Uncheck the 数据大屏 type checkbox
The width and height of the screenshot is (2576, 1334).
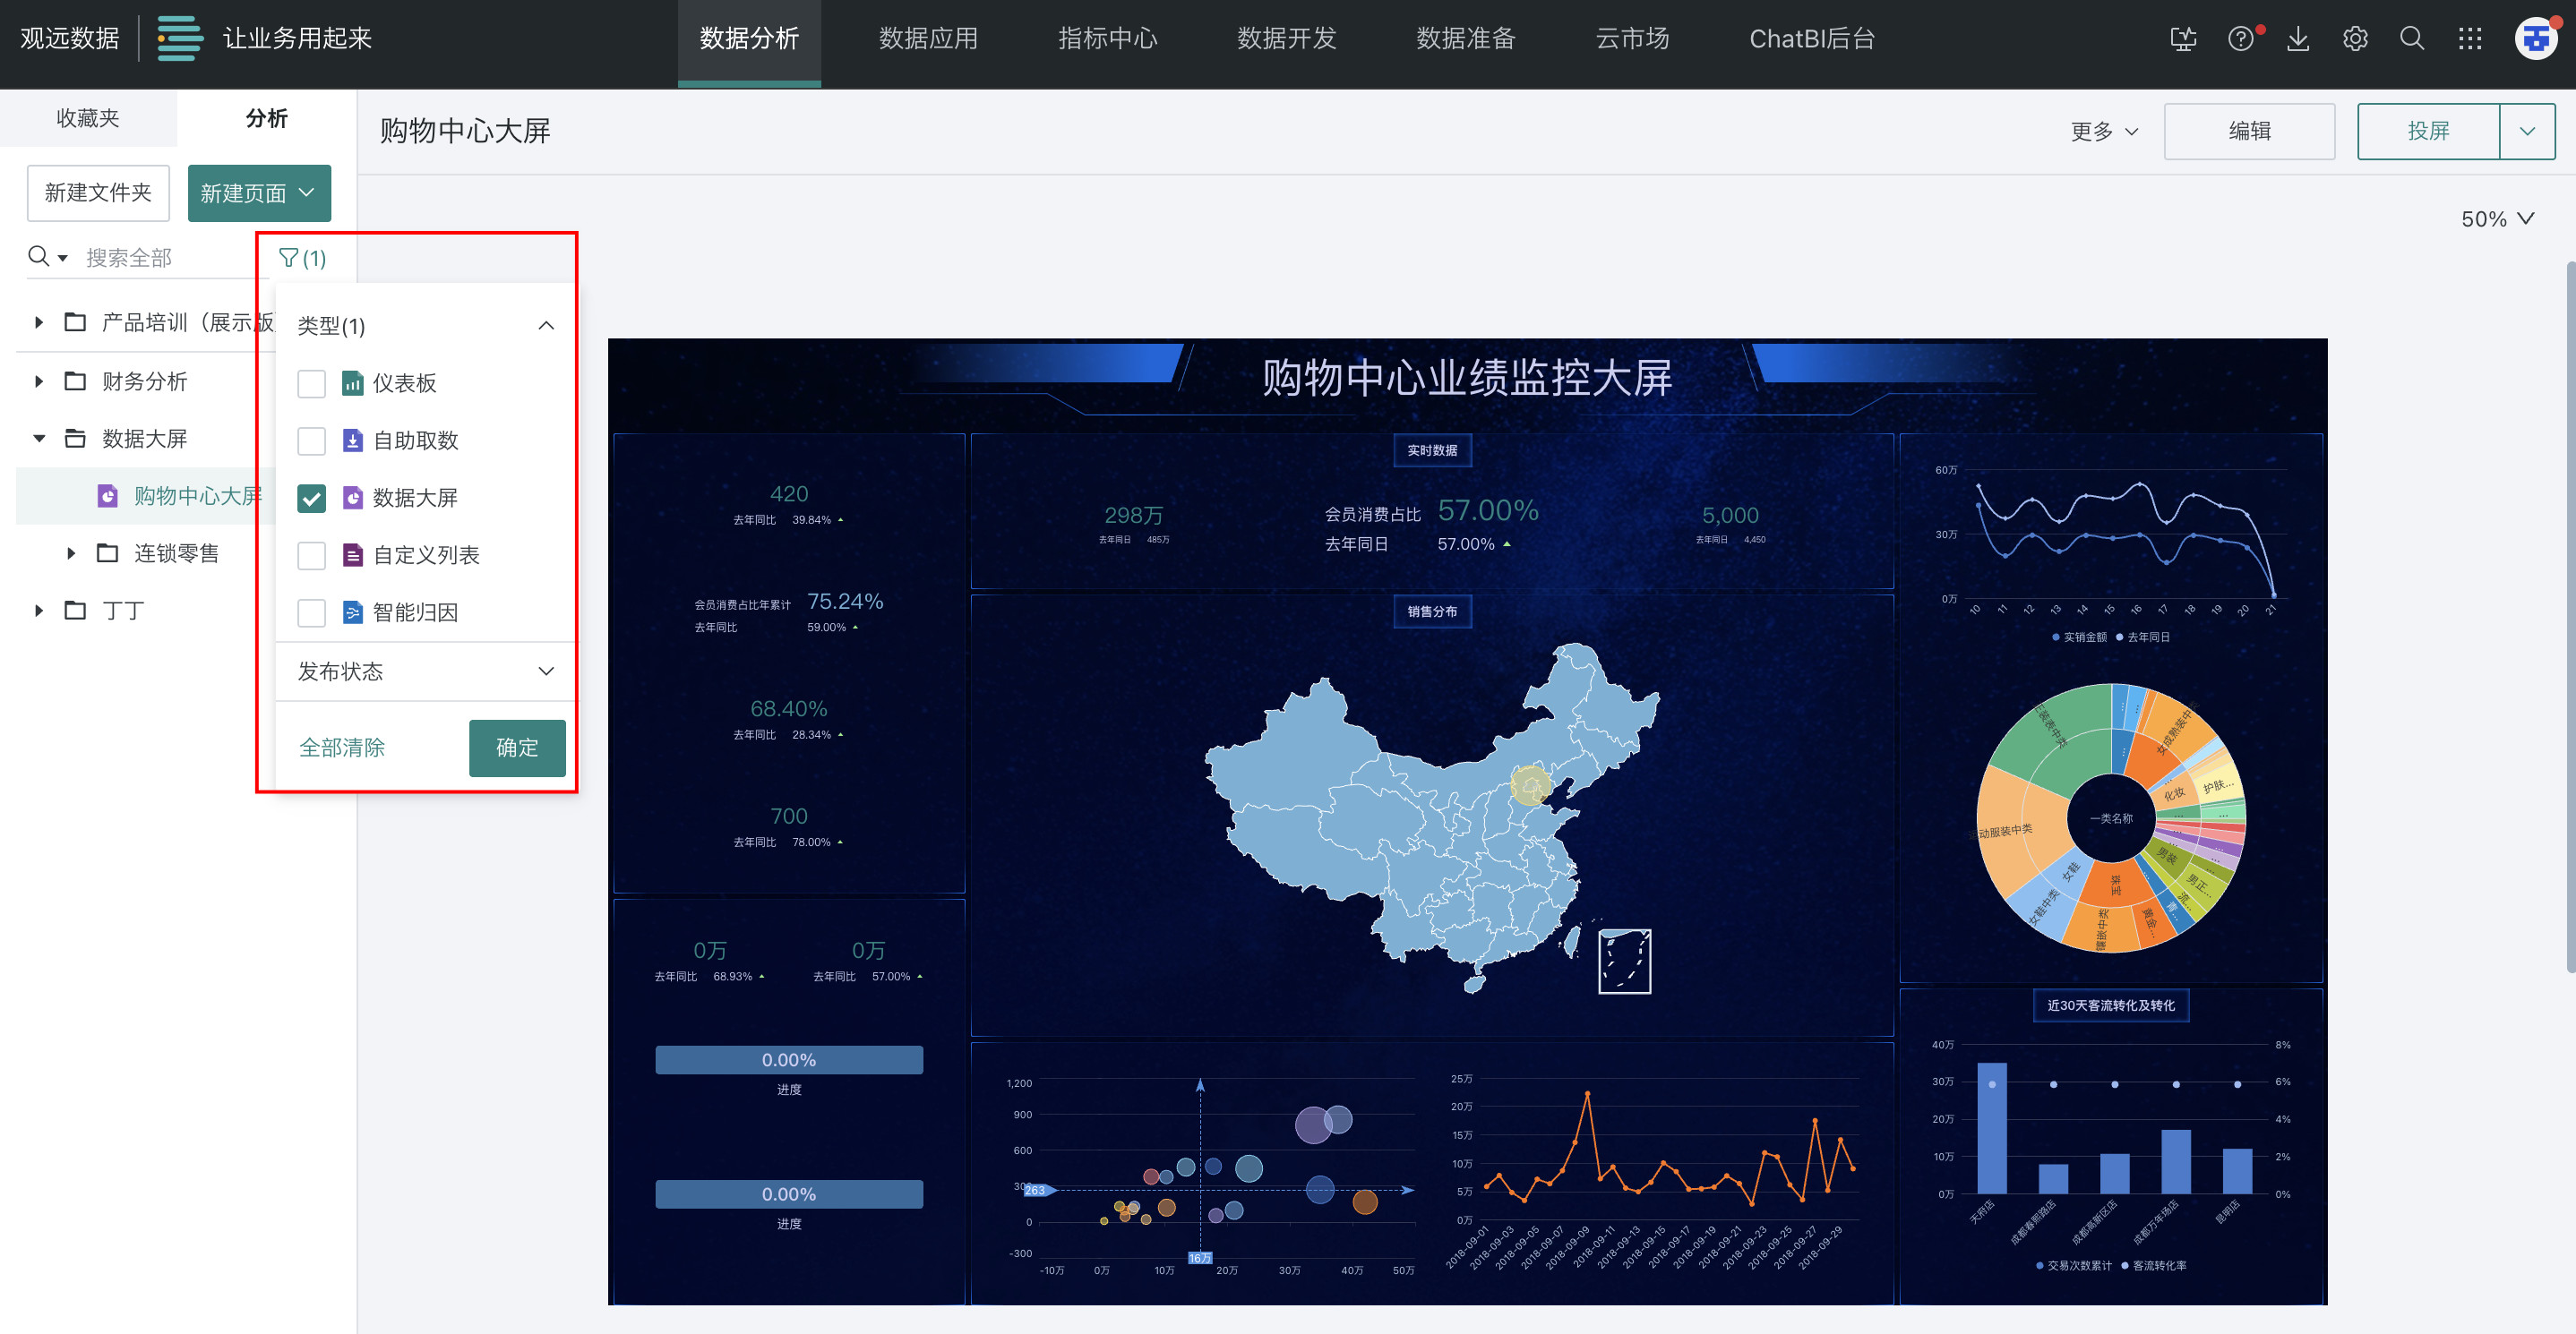(312, 499)
